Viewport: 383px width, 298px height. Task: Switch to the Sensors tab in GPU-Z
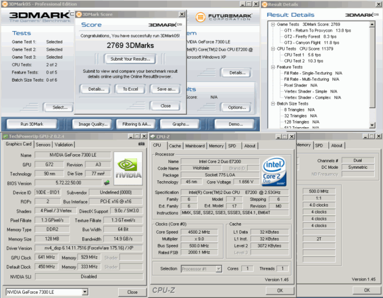tap(43, 145)
